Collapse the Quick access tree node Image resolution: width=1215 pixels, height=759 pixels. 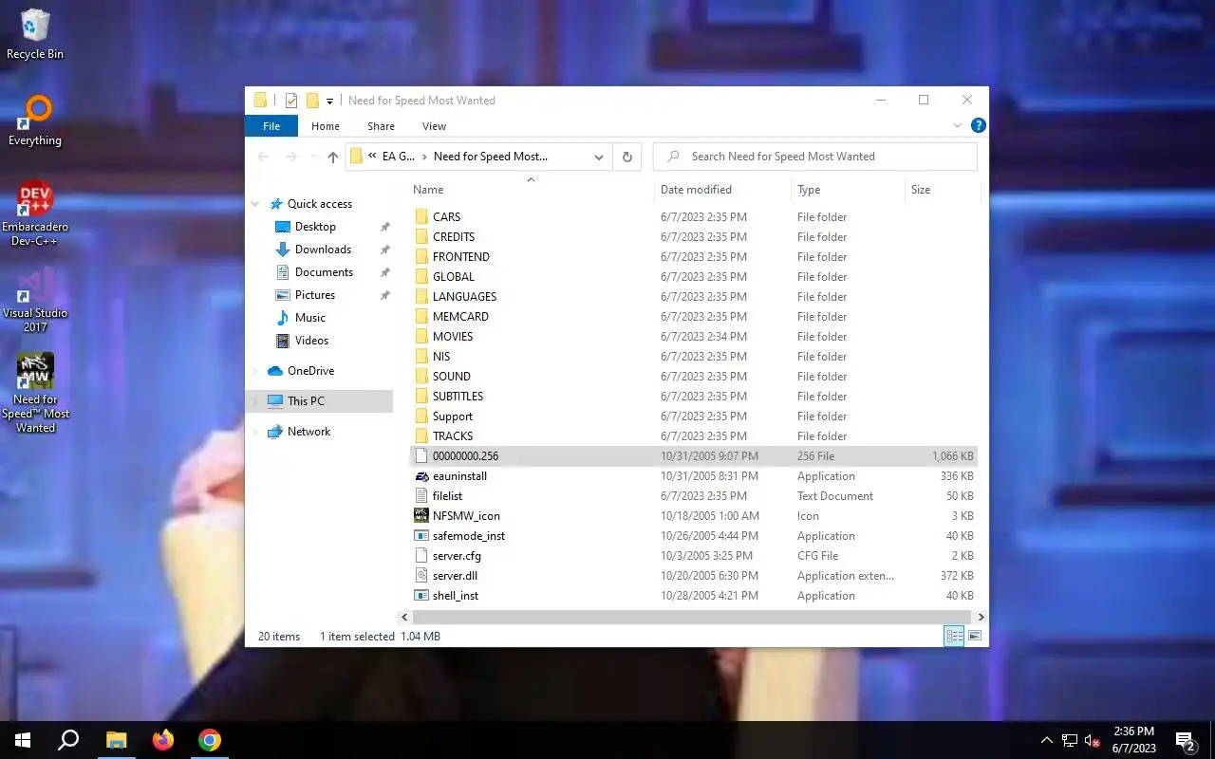point(255,204)
